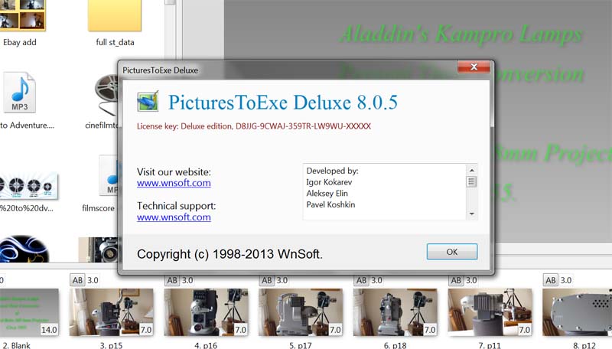The width and height of the screenshot is (612, 349).
Task: Select the blue swirl image thumbnail in file list
Action: (24, 249)
